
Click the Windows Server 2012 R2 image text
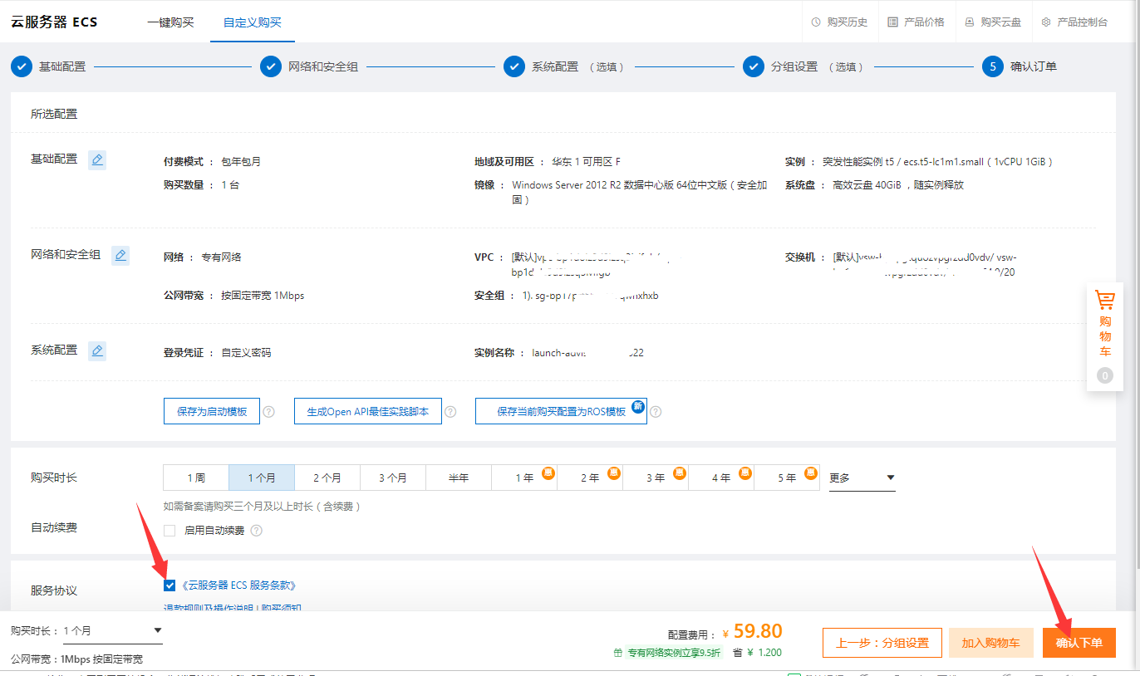click(640, 193)
